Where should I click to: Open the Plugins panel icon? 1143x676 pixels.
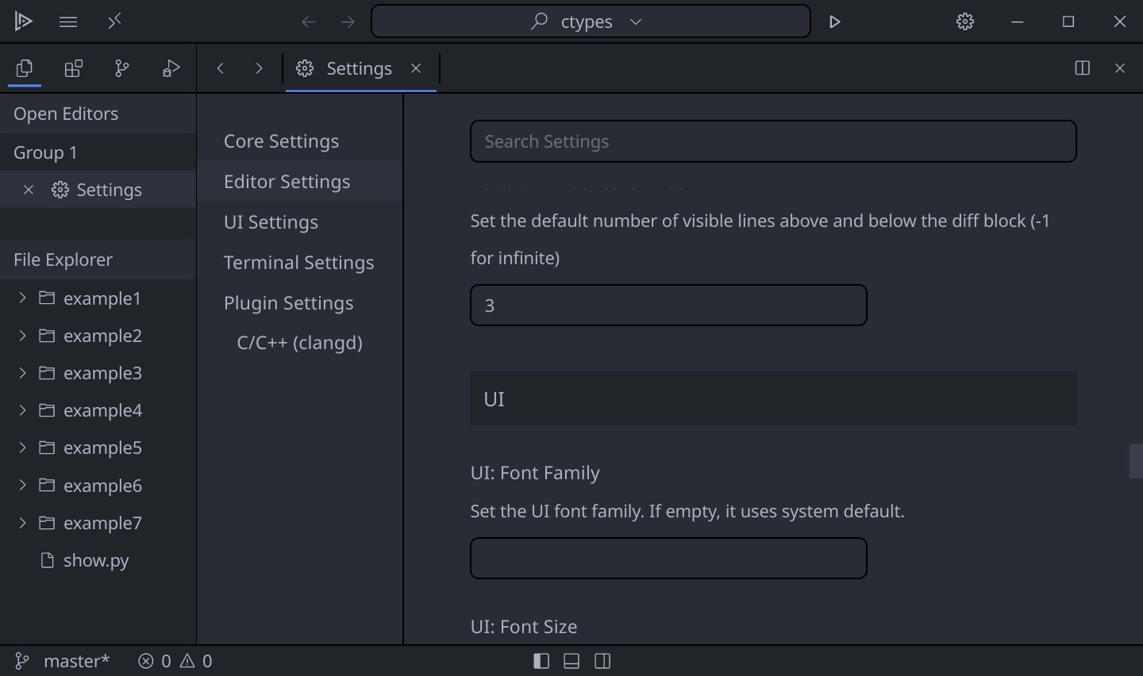point(73,69)
